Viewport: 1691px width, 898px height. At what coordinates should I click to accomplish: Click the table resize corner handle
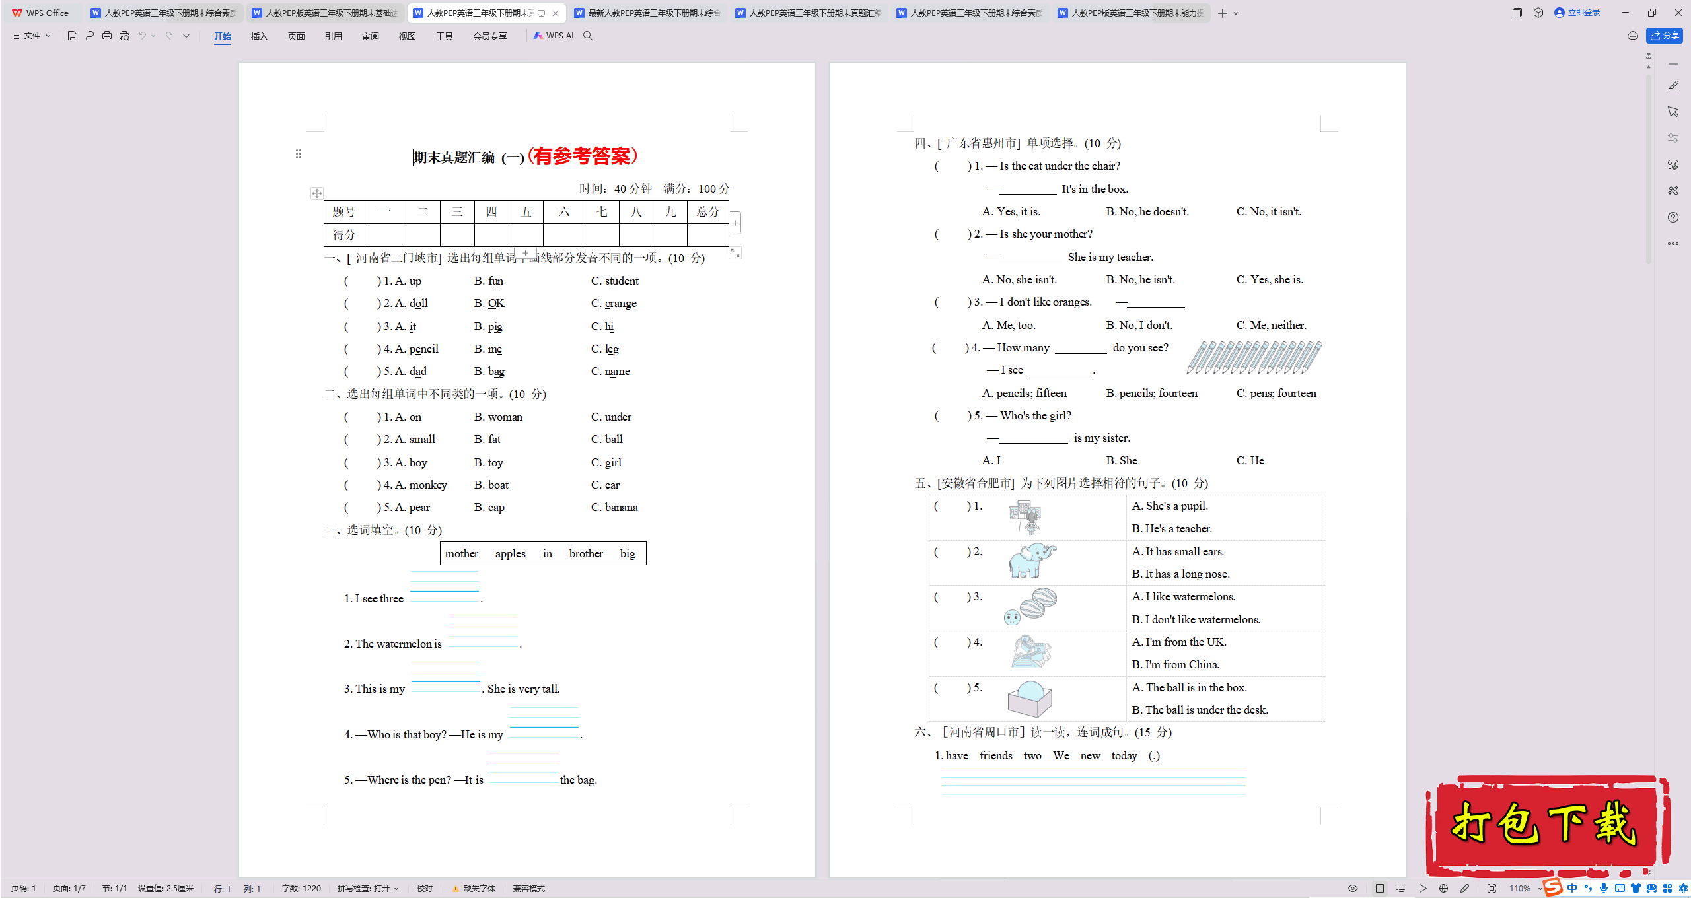point(735,254)
